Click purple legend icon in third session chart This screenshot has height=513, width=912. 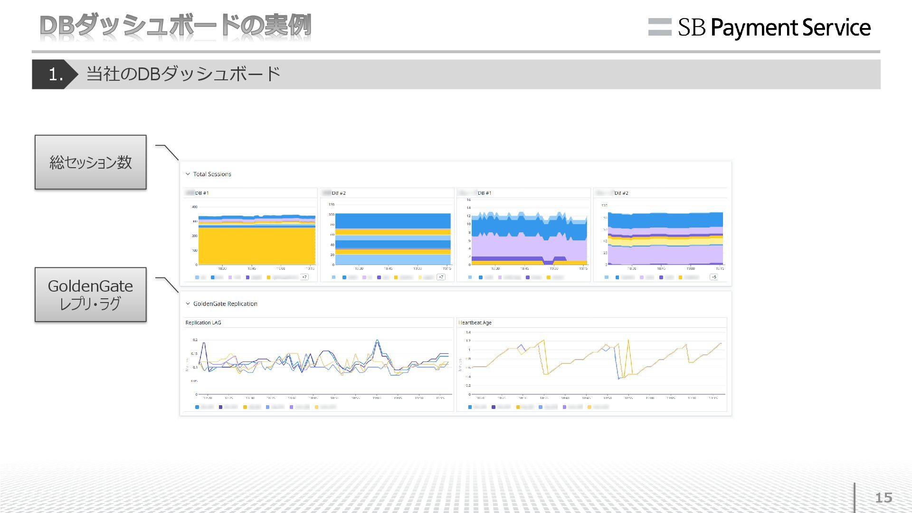point(528,277)
